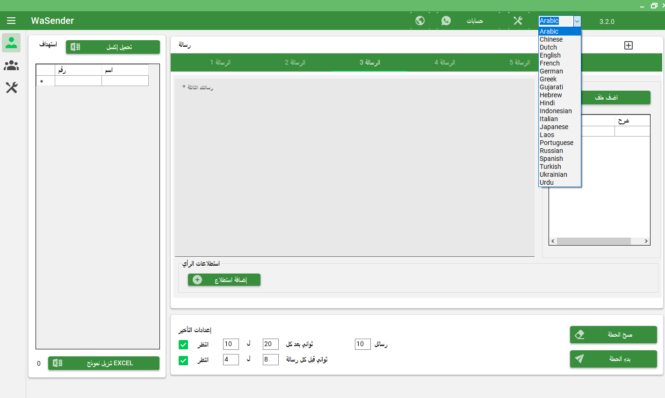Switch to the message 1 tab
The width and height of the screenshot is (665, 398).
point(220,62)
